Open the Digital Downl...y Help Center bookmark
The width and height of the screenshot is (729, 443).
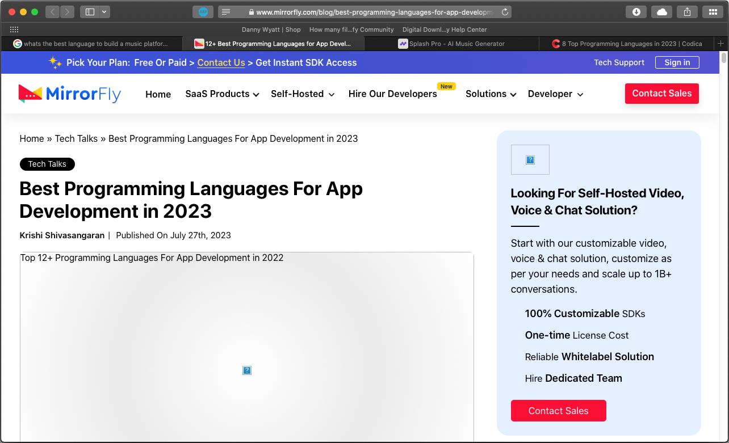[x=445, y=29]
